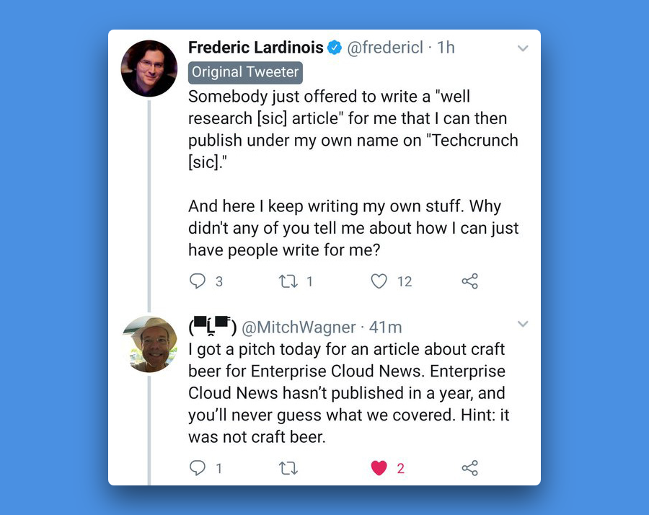Click the Frederic Lardinois display name
The image size is (649, 515).
click(x=256, y=48)
